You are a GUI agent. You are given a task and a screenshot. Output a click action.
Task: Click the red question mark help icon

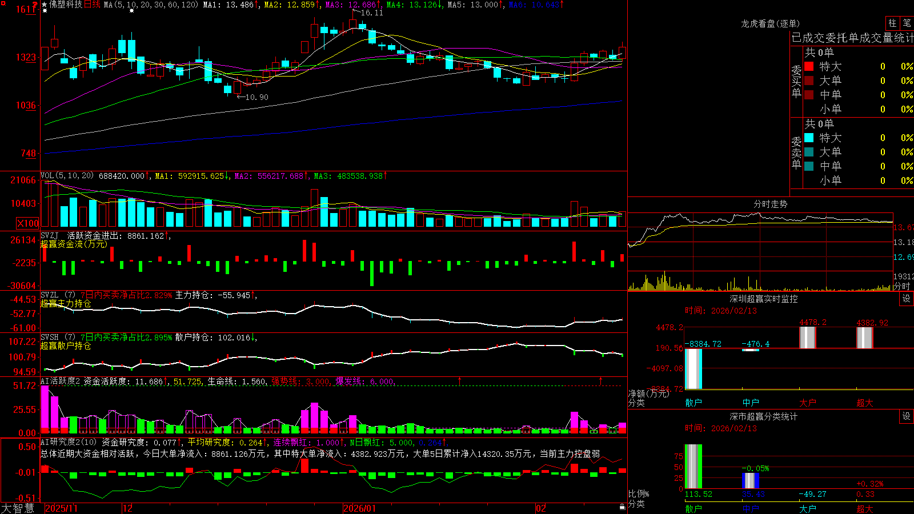(35, 4)
